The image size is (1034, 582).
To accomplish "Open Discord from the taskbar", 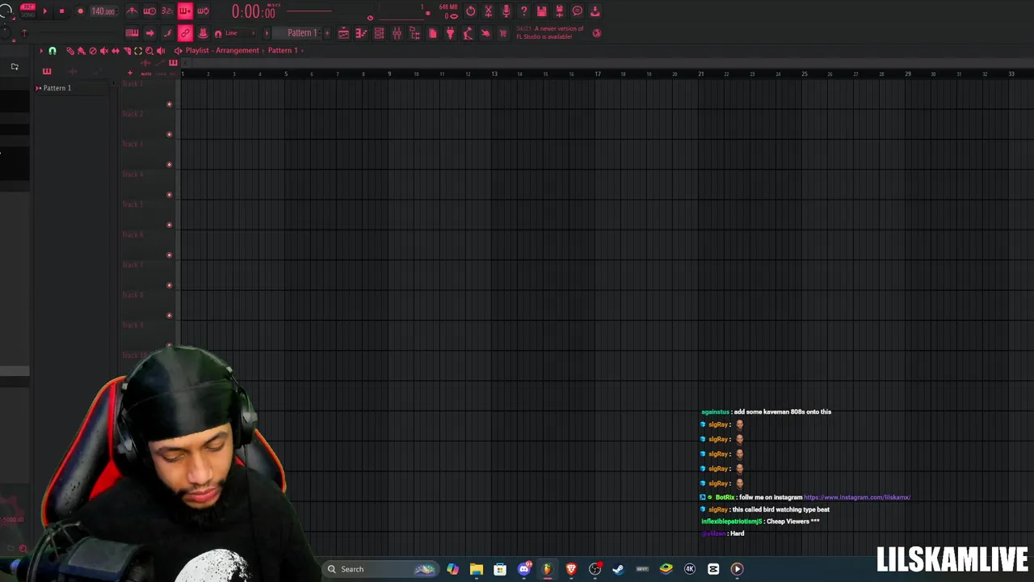I will [x=523, y=569].
